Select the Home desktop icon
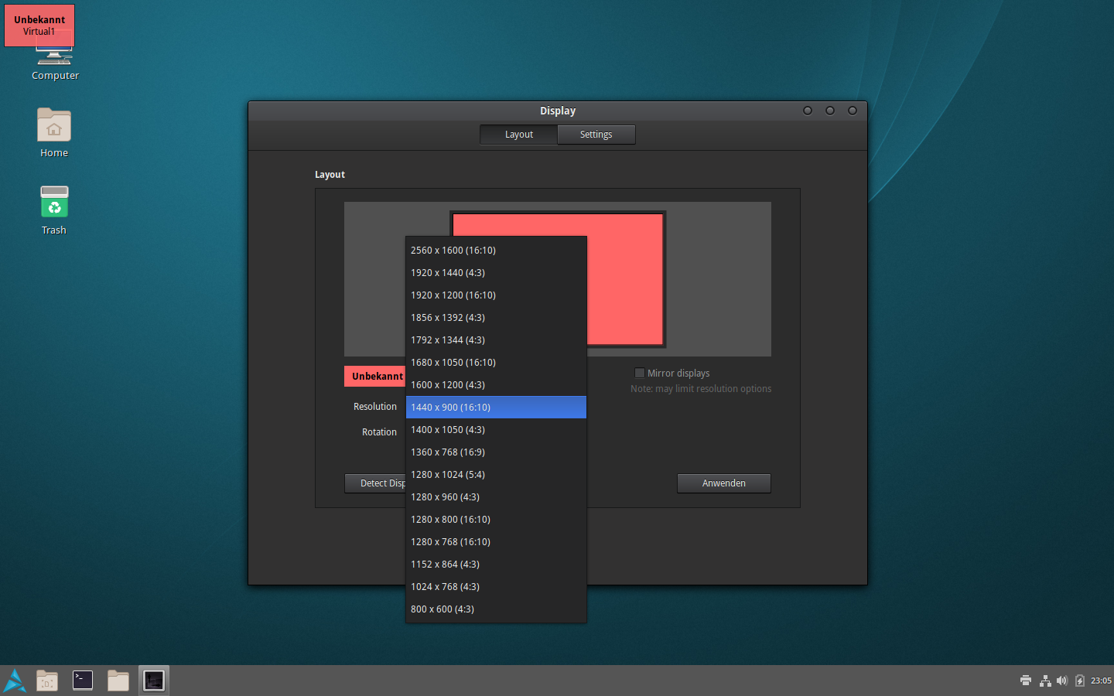 (54, 132)
